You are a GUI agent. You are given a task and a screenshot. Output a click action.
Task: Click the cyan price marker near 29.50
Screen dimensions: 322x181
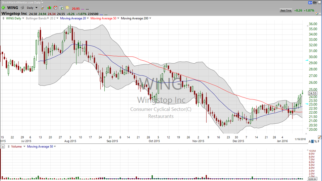[307, 60]
